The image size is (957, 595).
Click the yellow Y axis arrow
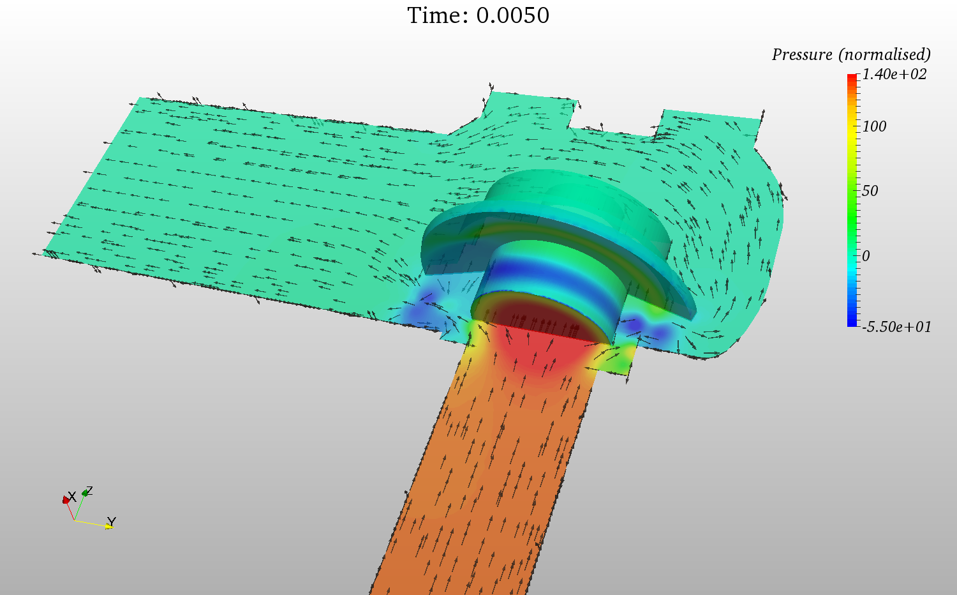(x=109, y=527)
